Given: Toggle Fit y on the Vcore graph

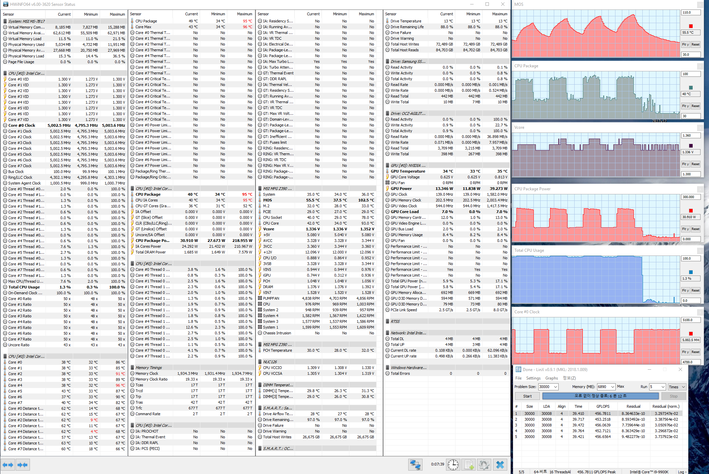Looking at the screenshot, I should [x=685, y=164].
